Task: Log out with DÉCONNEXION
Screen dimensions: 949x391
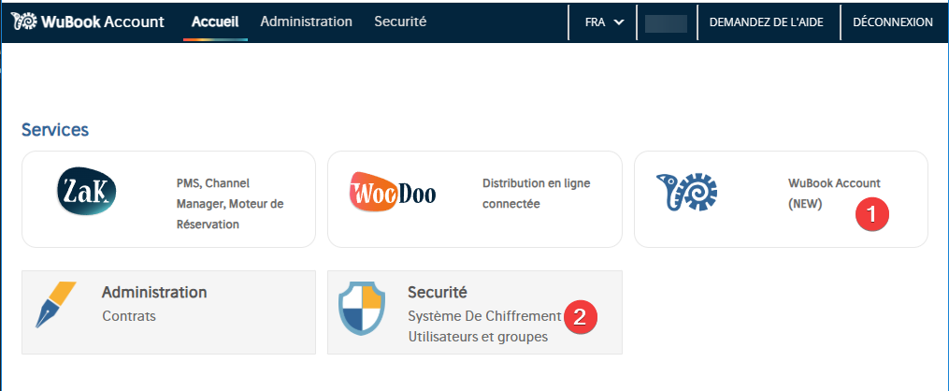Action: (893, 22)
